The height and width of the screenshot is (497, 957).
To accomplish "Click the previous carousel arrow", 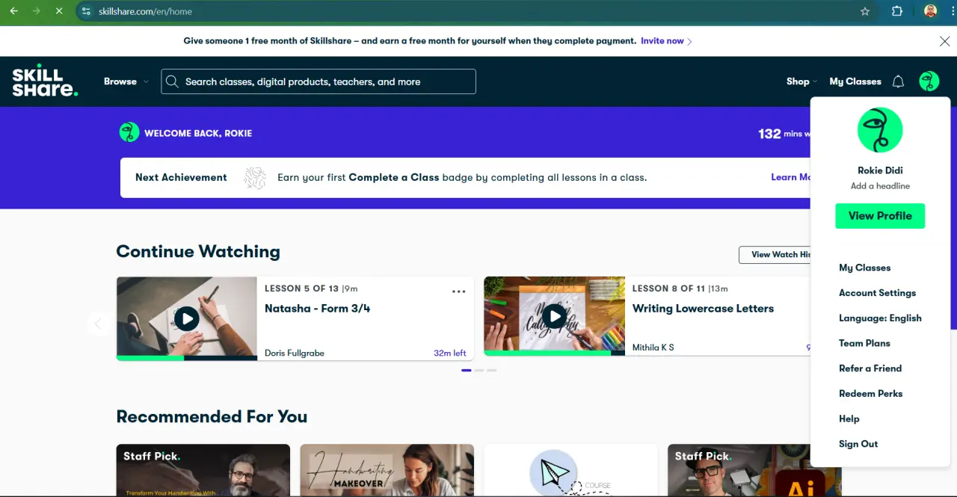I will tap(98, 324).
